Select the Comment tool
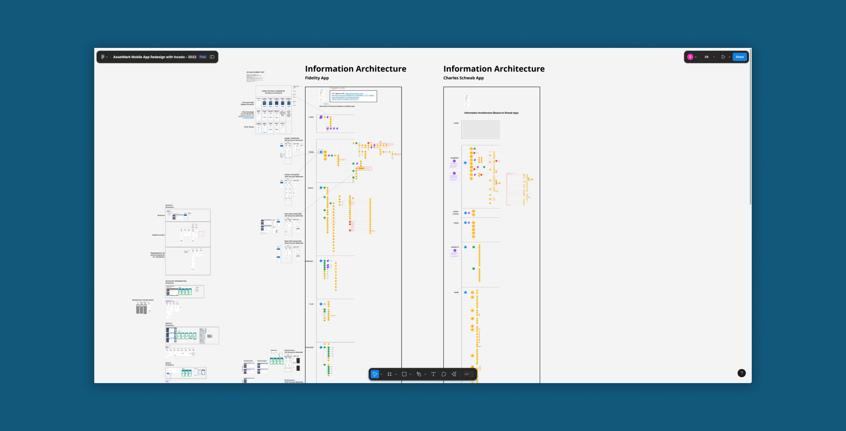Viewport: 846px width, 431px height. pos(444,374)
